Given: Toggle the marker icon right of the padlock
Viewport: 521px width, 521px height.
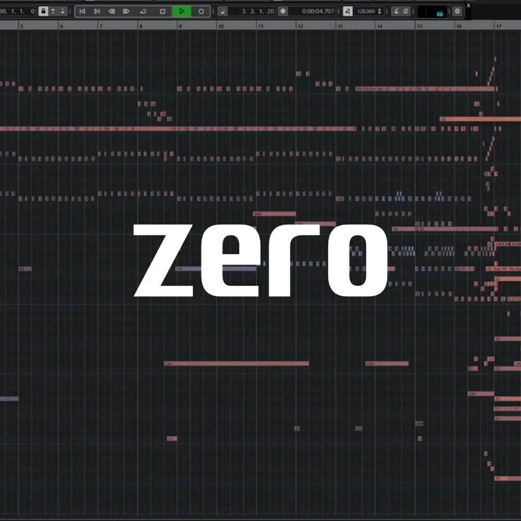Looking at the screenshot, I should (63, 11).
